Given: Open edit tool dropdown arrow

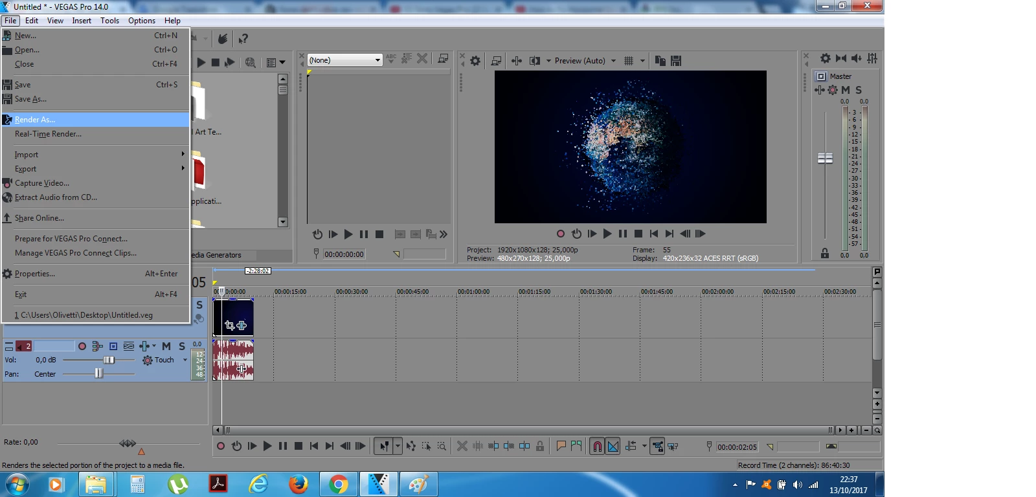Looking at the screenshot, I should [398, 446].
